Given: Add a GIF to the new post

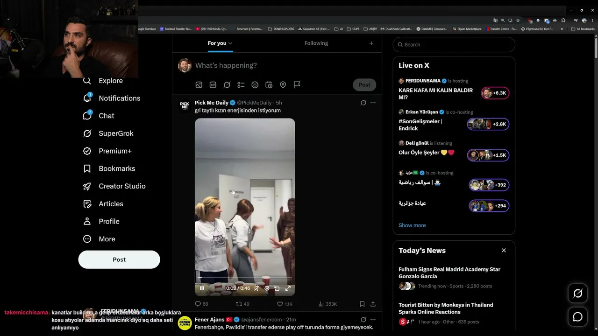Looking at the screenshot, I should tap(213, 85).
